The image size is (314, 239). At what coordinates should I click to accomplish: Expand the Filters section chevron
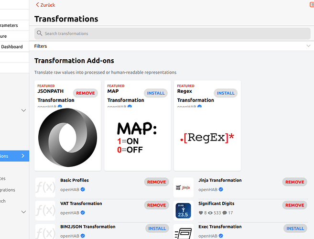[x=308, y=46]
